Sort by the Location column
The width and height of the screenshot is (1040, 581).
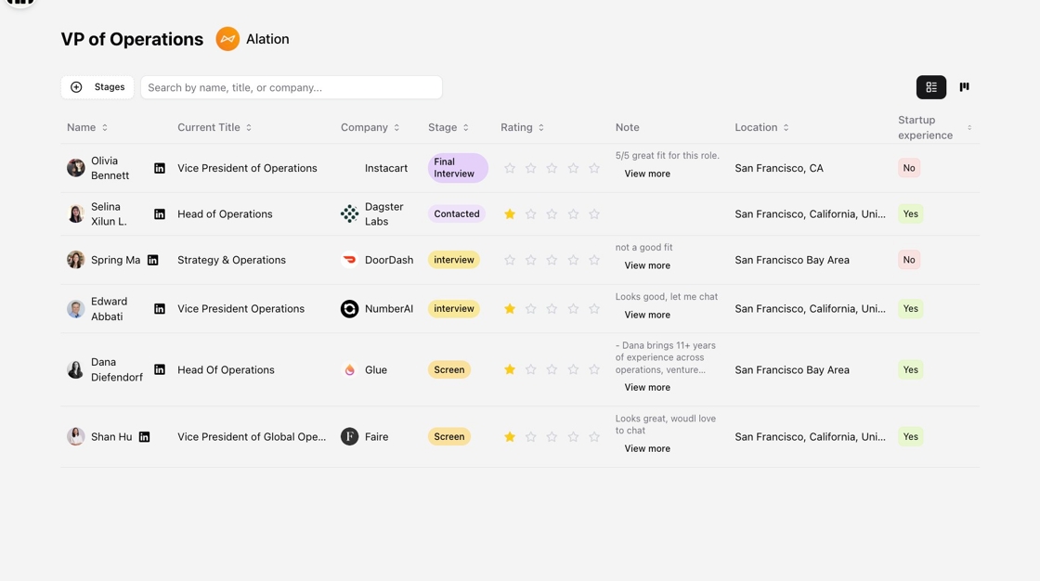coord(761,127)
